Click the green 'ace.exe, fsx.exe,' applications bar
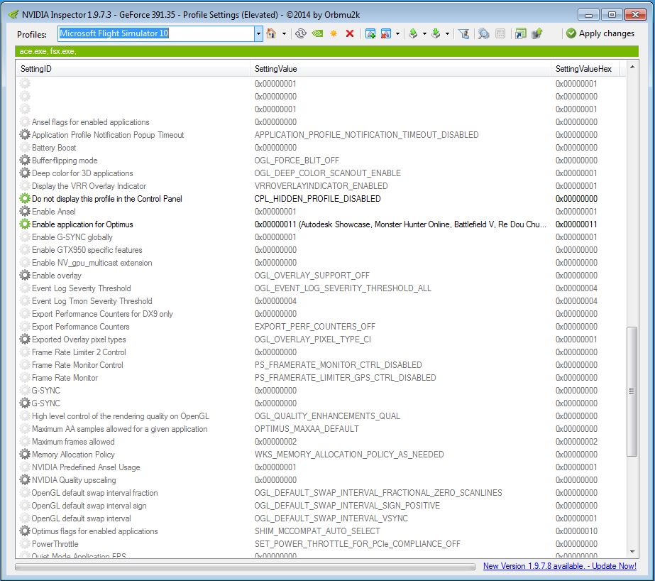The width and height of the screenshot is (655, 581). tap(326, 51)
